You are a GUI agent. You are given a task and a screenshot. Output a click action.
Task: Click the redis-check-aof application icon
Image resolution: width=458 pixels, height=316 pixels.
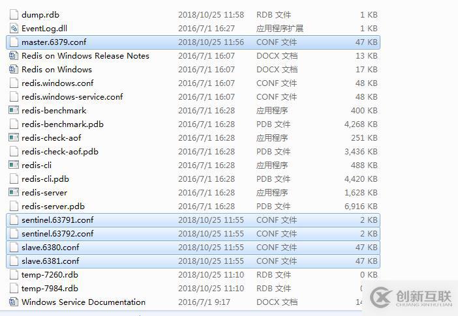(x=14, y=137)
